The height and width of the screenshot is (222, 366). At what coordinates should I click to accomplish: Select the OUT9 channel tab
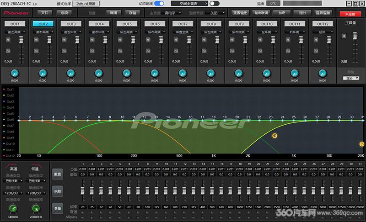click(239, 24)
